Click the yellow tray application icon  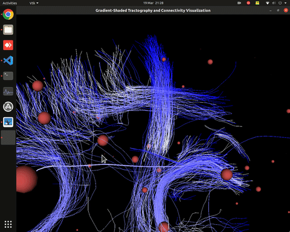[x=257, y=3]
